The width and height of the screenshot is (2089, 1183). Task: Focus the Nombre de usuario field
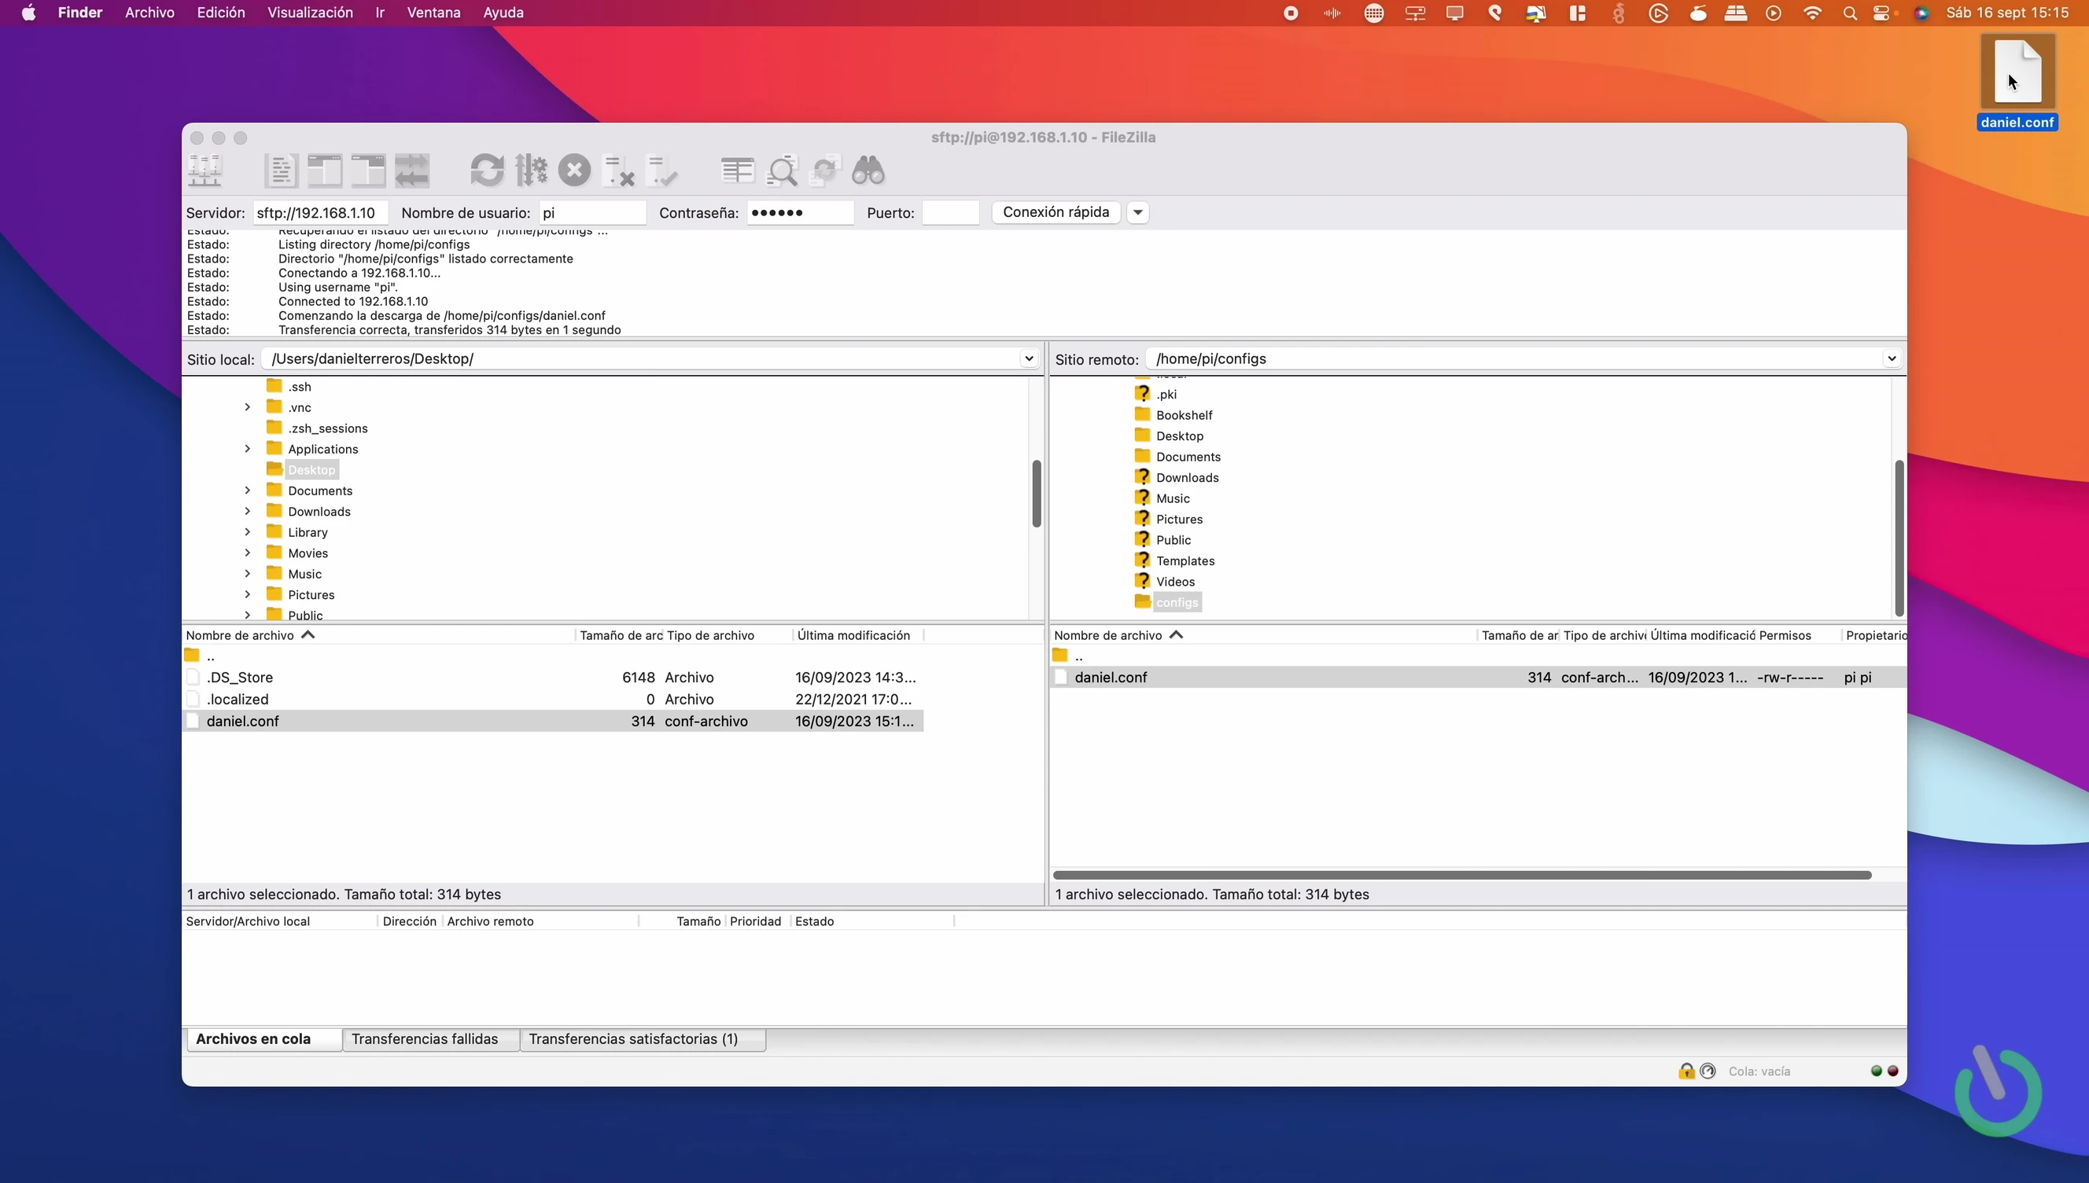coord(592,213)
